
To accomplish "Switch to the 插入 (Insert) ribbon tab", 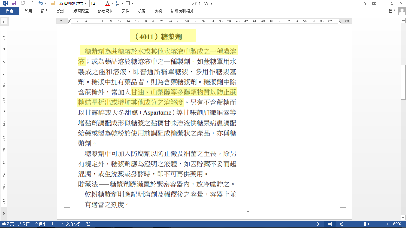I will click(x=45, y=11).
